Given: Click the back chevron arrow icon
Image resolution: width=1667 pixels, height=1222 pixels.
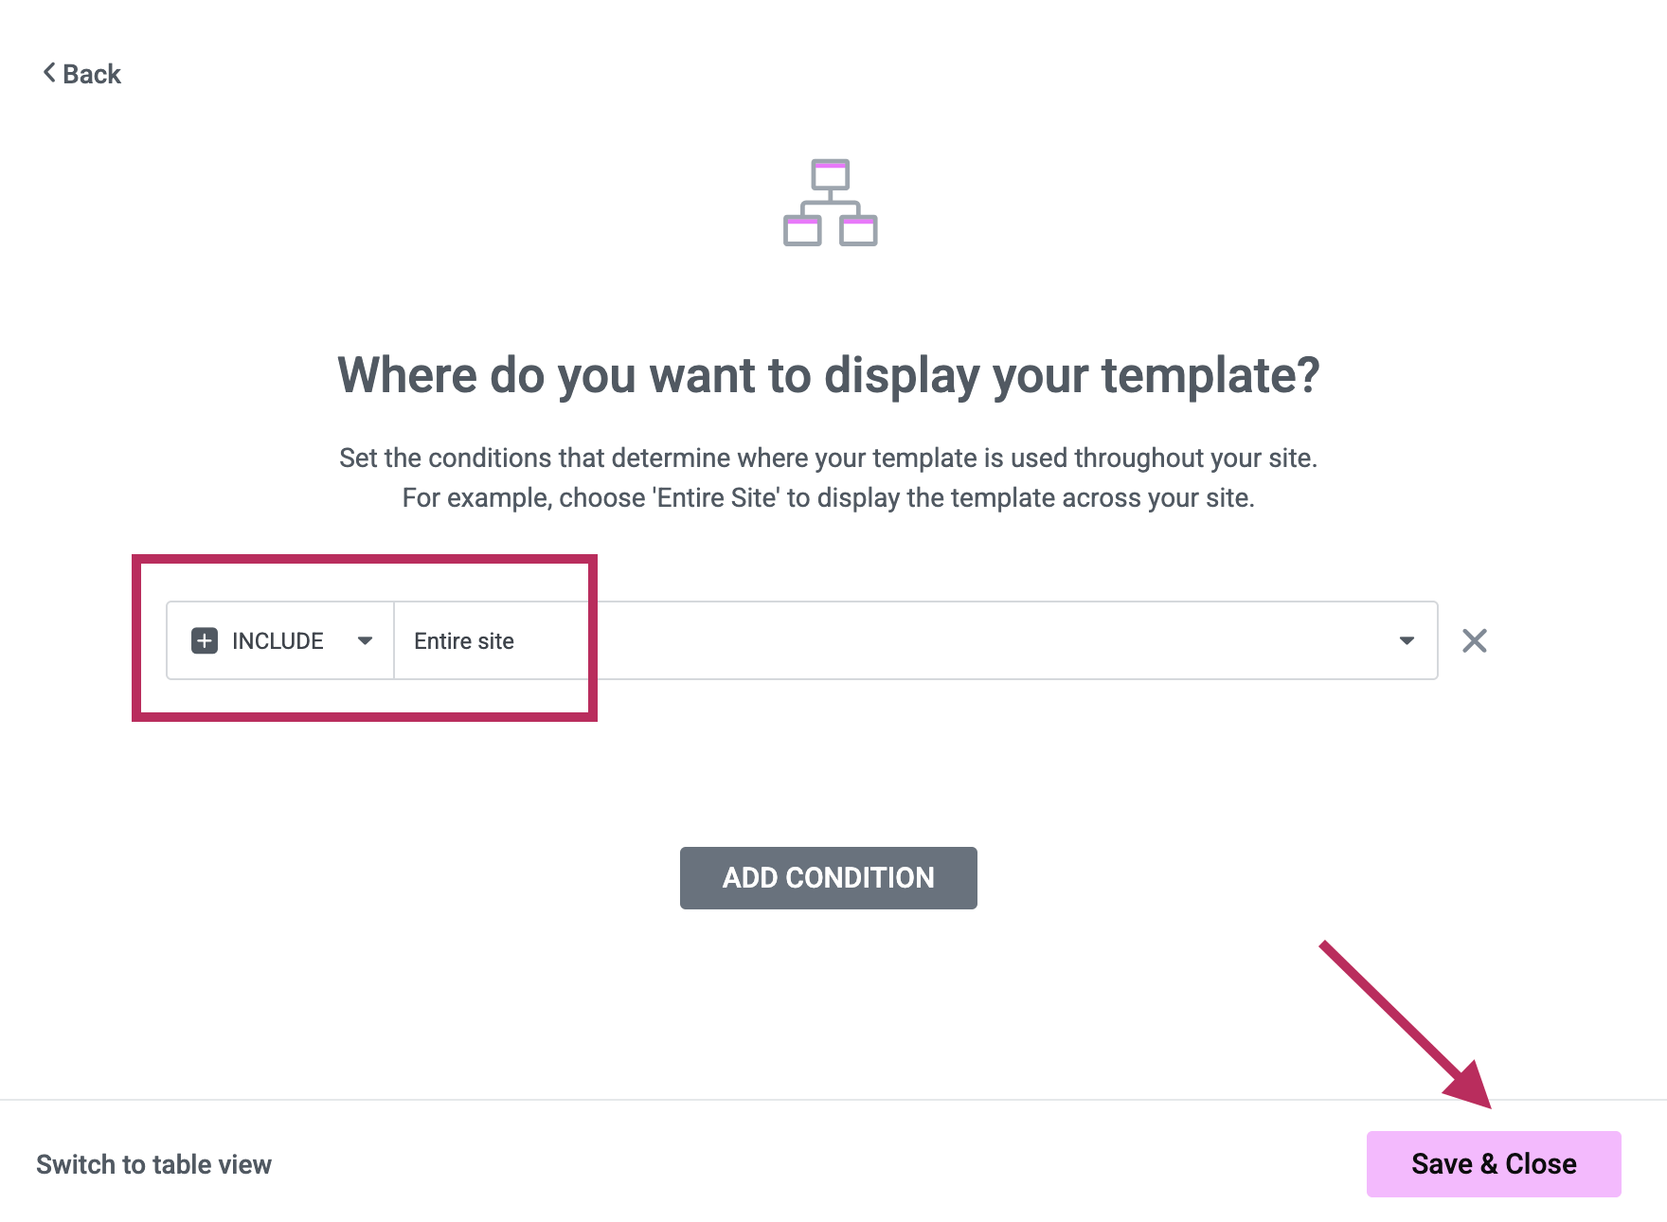Looking at the screenshot, I should 49,73.
